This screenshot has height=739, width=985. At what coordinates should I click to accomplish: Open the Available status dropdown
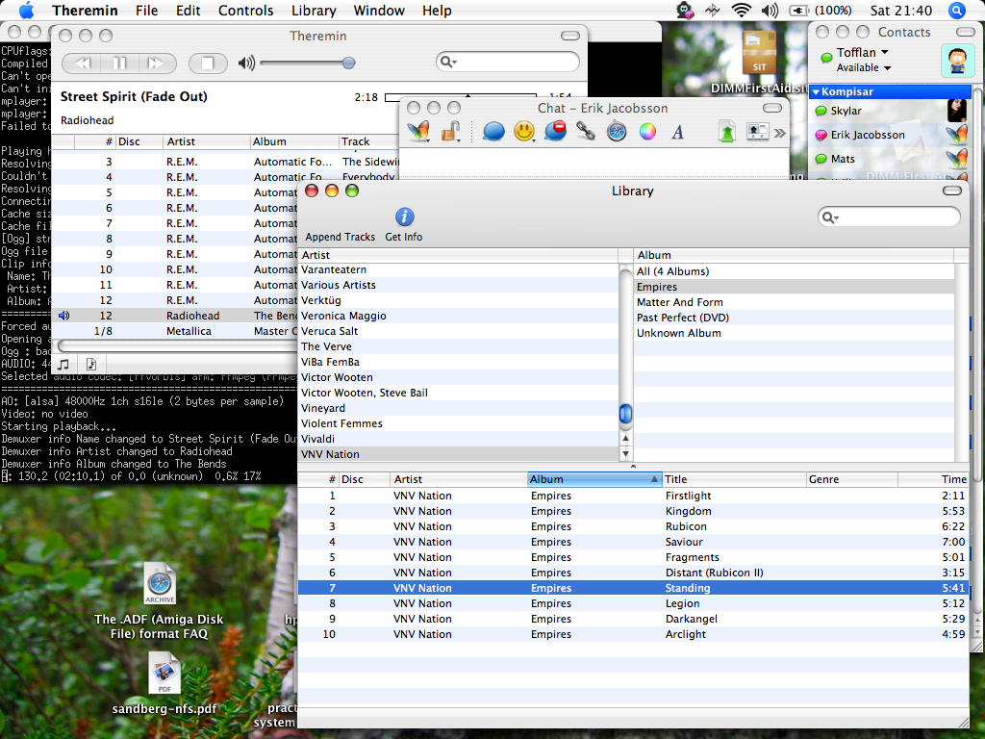tap(863, 68)
